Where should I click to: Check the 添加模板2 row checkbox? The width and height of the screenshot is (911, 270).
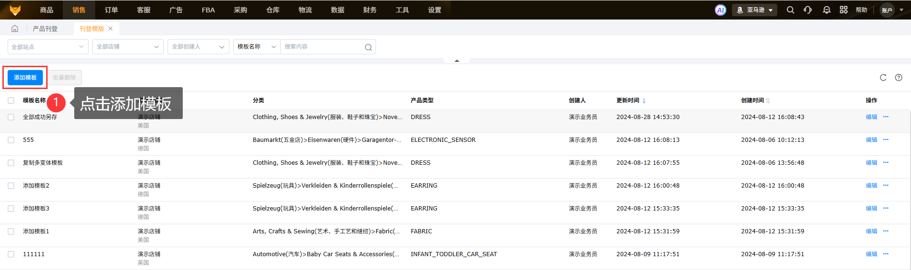pyautogui.click(x=11, y=186)
